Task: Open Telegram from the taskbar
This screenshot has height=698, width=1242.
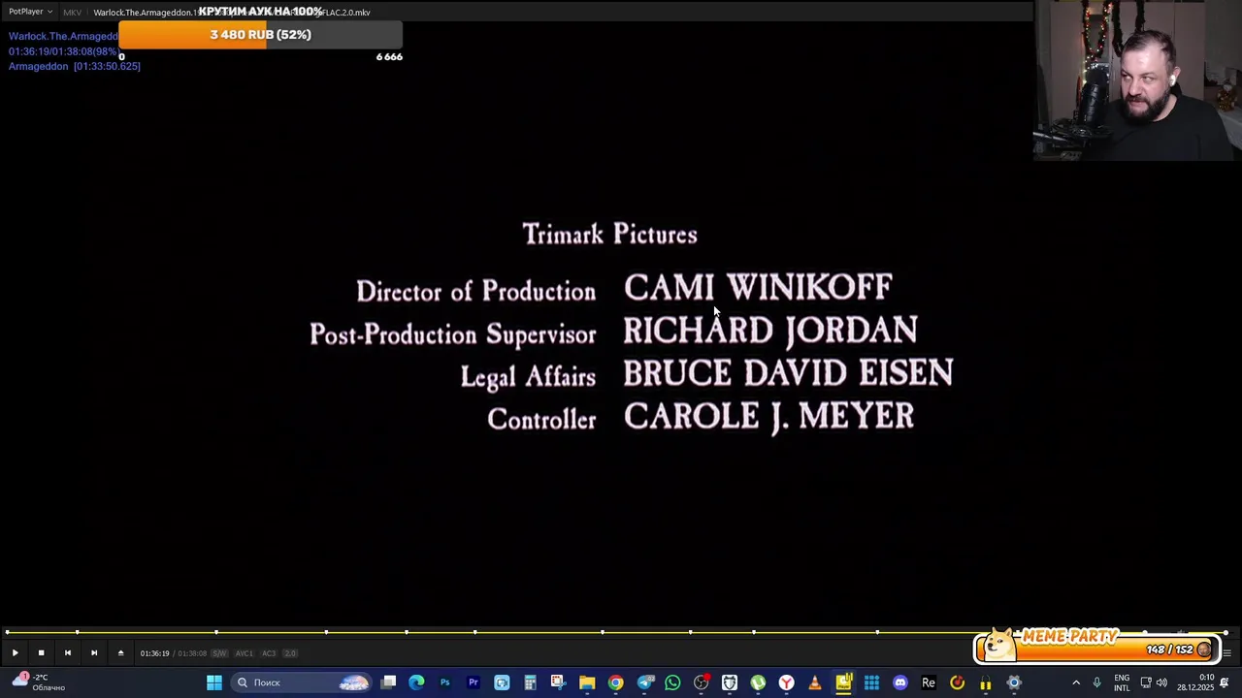Action: [644, 682]
